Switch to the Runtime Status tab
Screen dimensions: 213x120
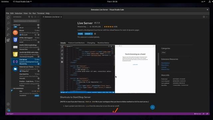pyautogui.click(x=103, y=43)
